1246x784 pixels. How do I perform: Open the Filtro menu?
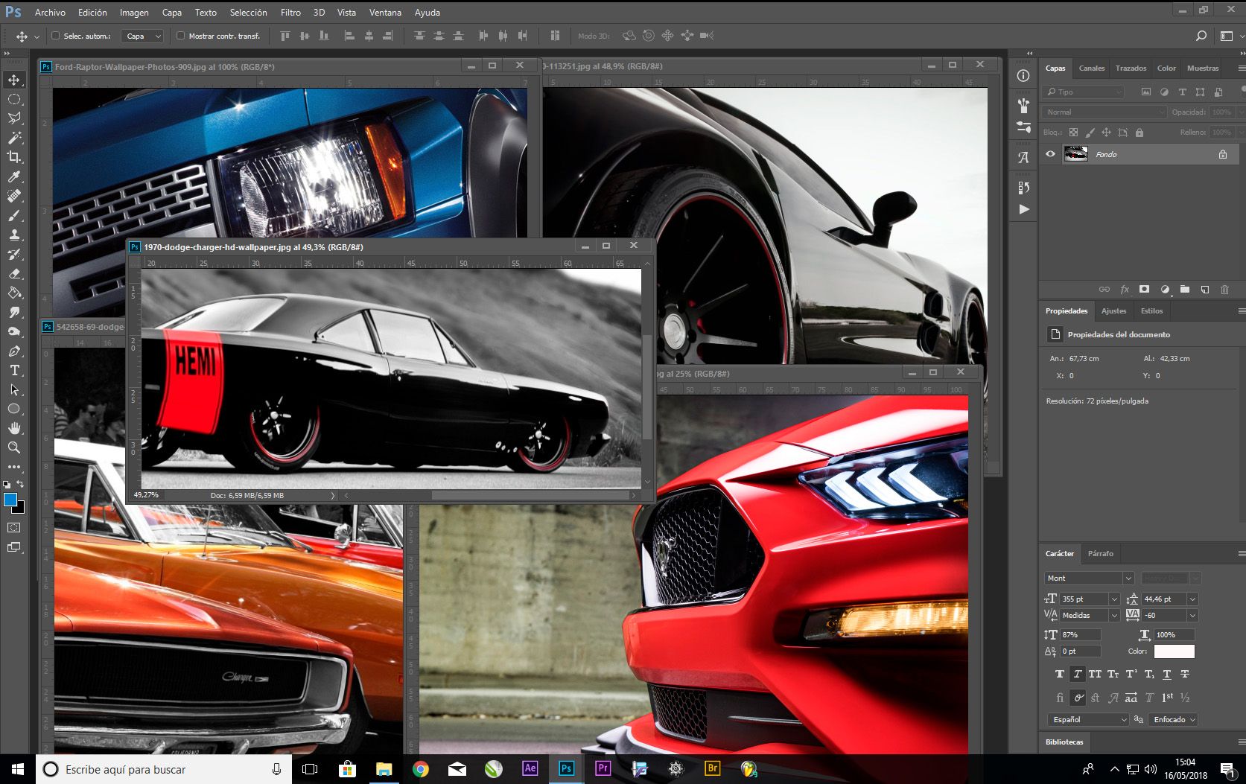tap(290, 13)
